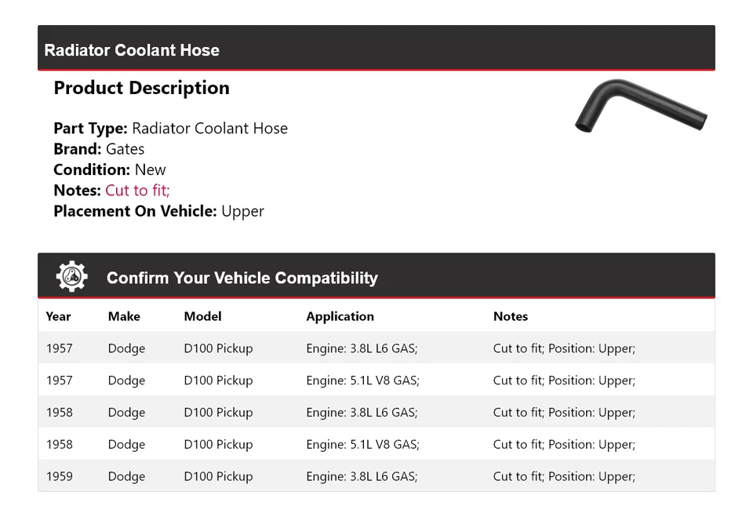Image resolution: width=753 pixels, height=517 pixels.
Task: Click the Part Type value text
Action: click(209, 129)
